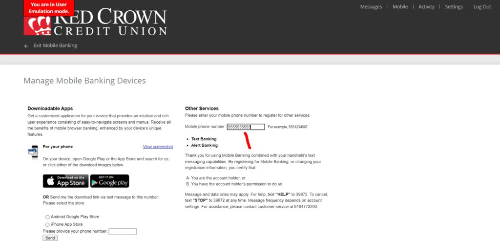The height and width of the screenshot is (241, 500).
Task: Open the Mobile menu item
Action: 400,7
